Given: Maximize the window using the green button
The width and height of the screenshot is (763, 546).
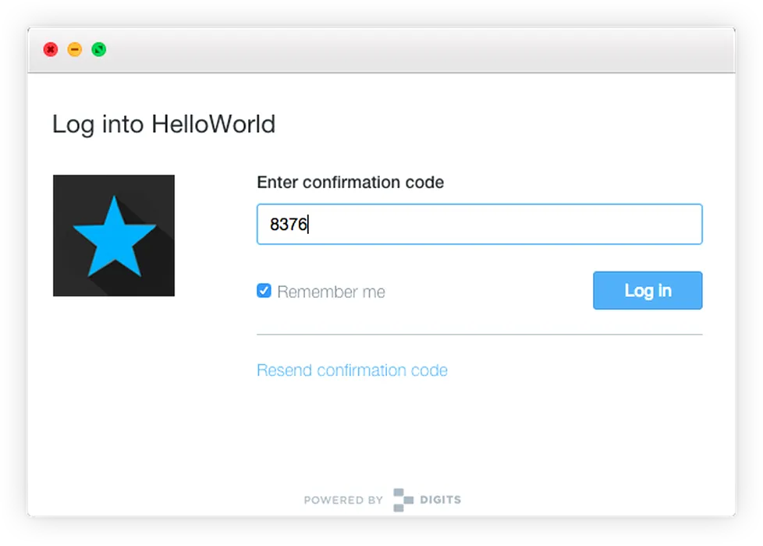Looking at the screenshot, I should (99, 50).
